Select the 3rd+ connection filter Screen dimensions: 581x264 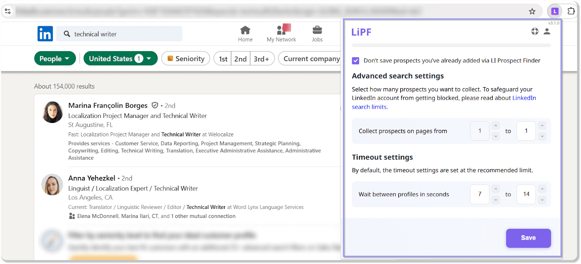click(261, 59)
